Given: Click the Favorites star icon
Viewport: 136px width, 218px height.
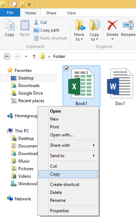Looking at the screenshot, I should 10,70.
